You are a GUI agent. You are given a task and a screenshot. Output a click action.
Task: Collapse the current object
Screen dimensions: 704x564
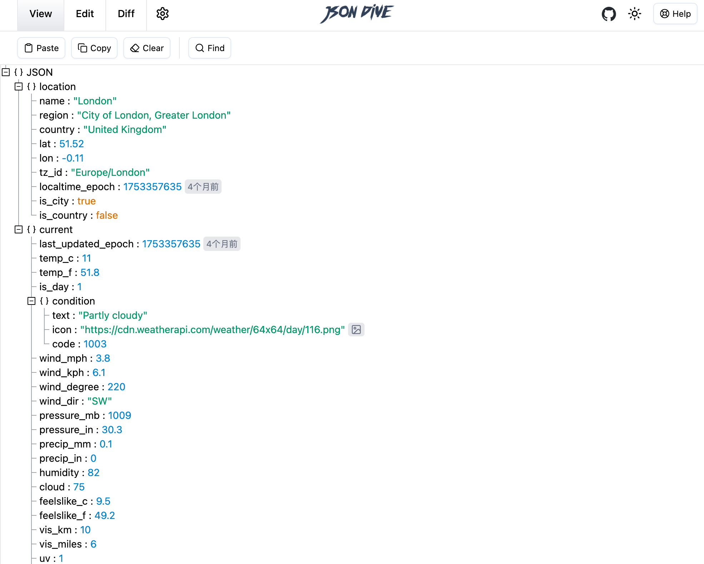(x=19, y=229)
